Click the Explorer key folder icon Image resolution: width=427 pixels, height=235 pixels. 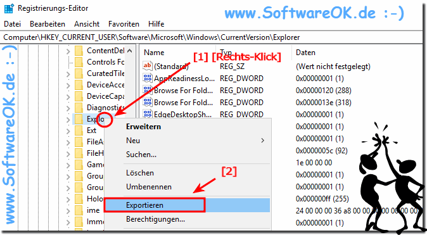79,119
